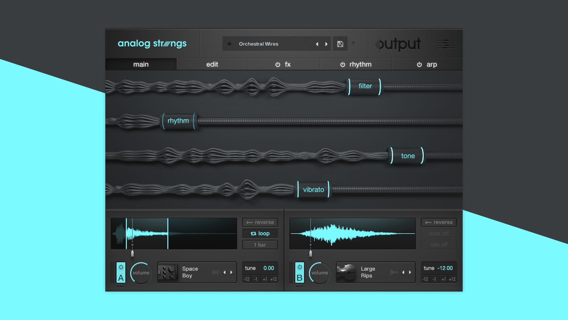Screen dimensions: 568x320
Task: Turn the volume knob on layer A
Action: [x=141, y=273]
